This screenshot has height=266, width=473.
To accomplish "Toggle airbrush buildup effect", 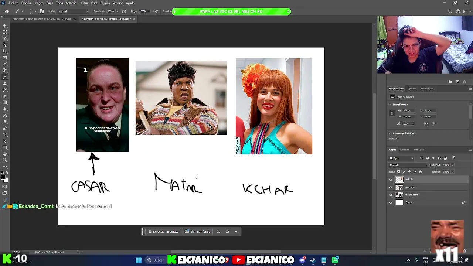I will [156, 11].
